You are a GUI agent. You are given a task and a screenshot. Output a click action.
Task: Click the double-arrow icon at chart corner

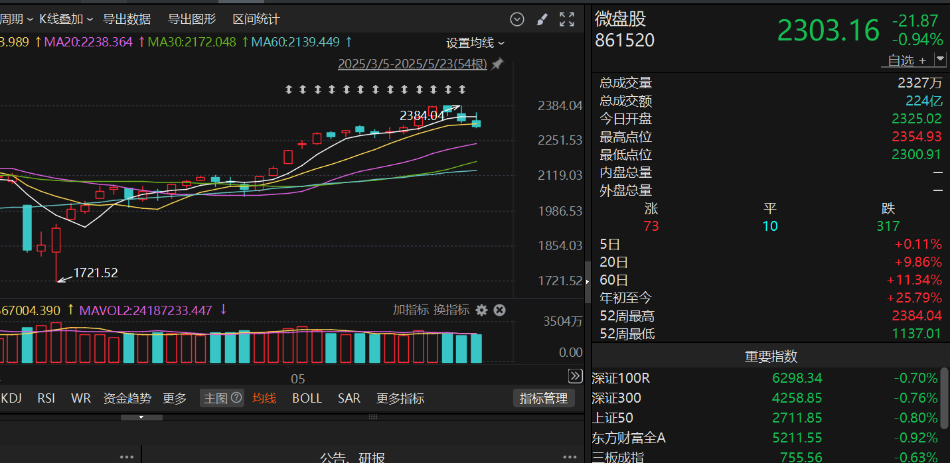tap(576, 377)
